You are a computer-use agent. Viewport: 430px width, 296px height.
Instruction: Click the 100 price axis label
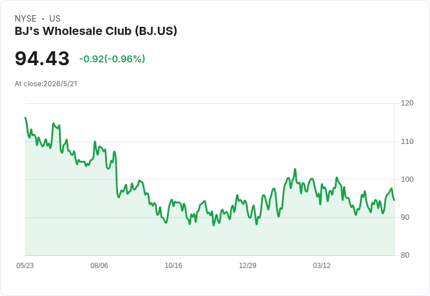point(407,179)
